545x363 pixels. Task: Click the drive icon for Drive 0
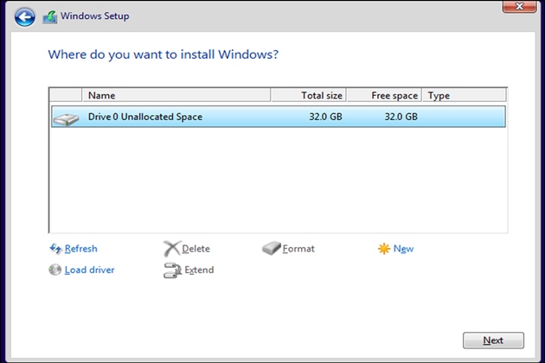[65, 118]
